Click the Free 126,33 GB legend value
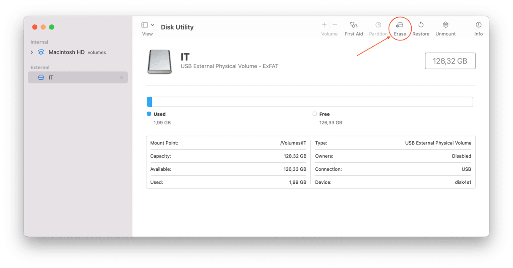This screenshot has height=268, width=513. tap(331, 123)
